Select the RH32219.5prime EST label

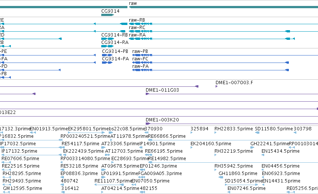click(234, 151)
